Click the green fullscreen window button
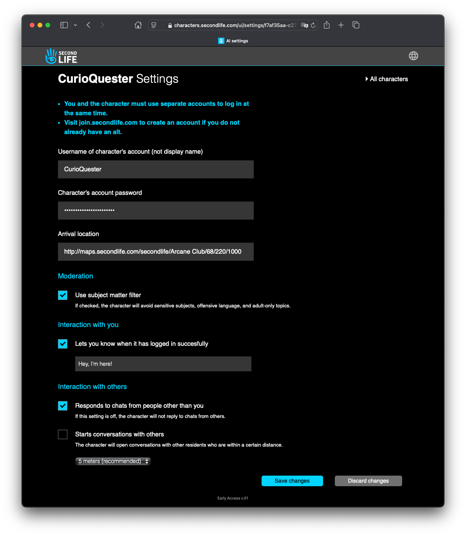466x536 pixels. tap(48, 25)
